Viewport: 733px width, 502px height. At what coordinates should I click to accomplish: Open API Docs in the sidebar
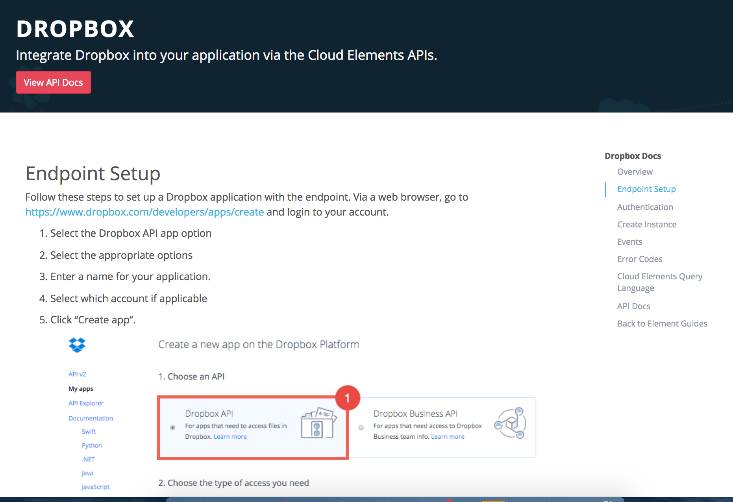[634, 306]
